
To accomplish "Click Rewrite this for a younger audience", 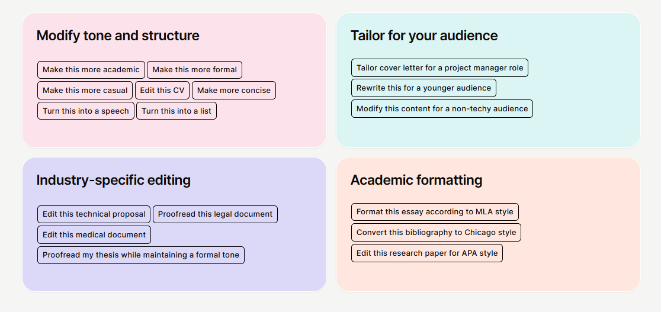I will pyautogui.click(x=423, y=88).
